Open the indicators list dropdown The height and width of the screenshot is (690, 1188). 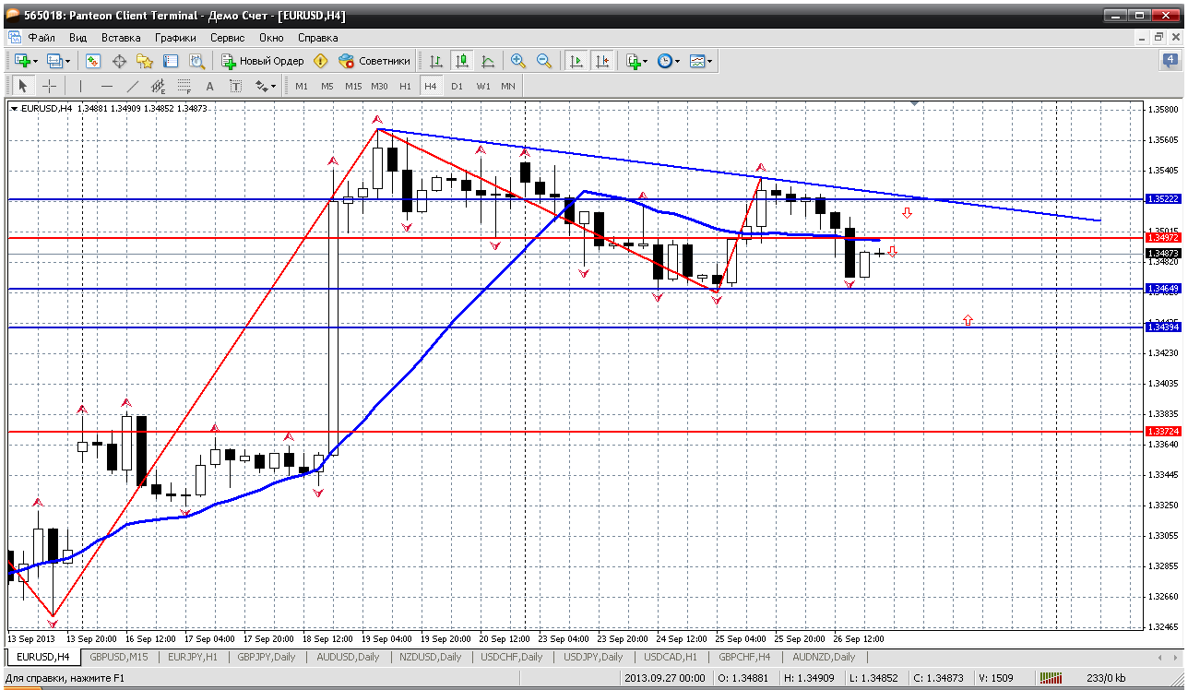pyautogui.click(x=636, y=61)
